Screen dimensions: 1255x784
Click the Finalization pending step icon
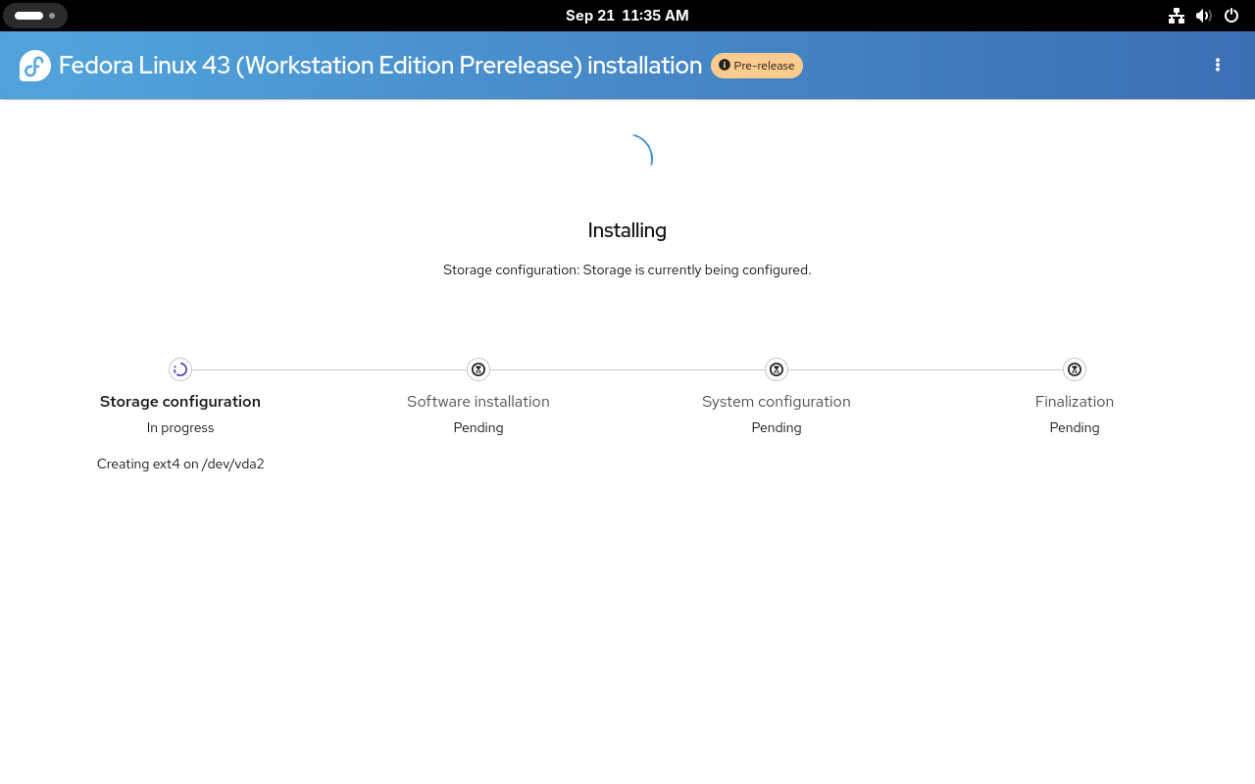click(1075, 369)
